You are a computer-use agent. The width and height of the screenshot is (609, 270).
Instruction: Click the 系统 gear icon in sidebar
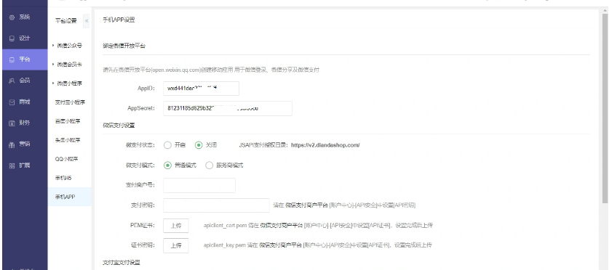pos(12,17)
